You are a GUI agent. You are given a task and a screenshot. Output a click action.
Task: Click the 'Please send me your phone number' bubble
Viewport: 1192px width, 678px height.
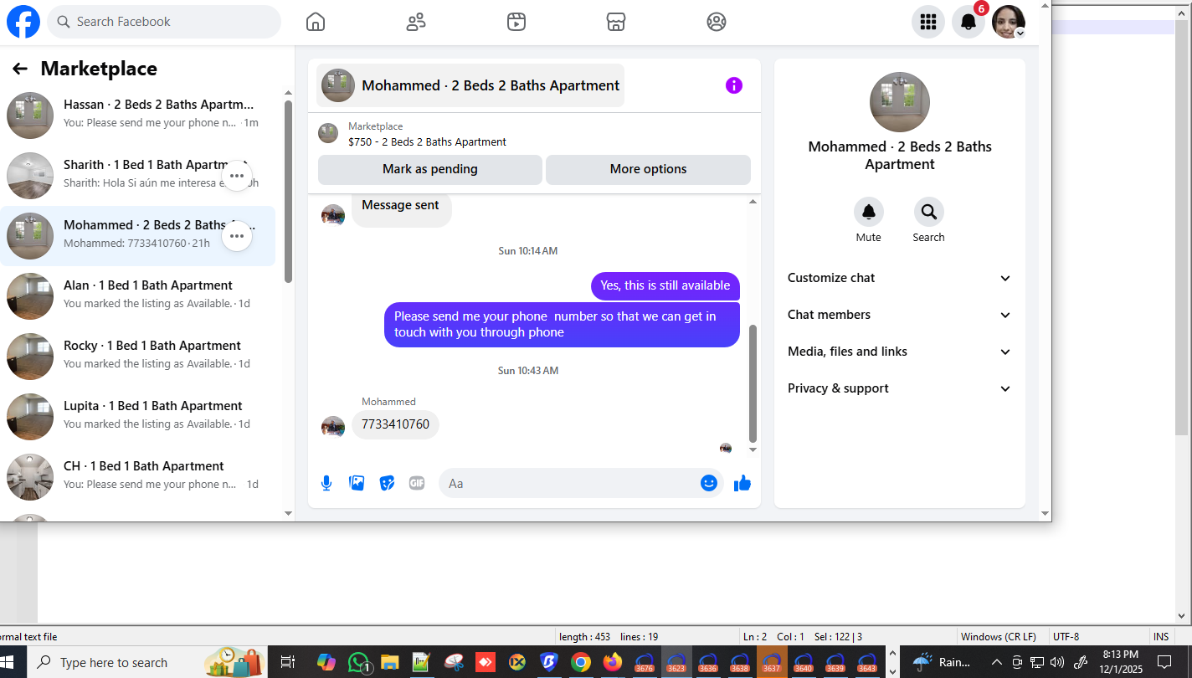coord(562,325)
